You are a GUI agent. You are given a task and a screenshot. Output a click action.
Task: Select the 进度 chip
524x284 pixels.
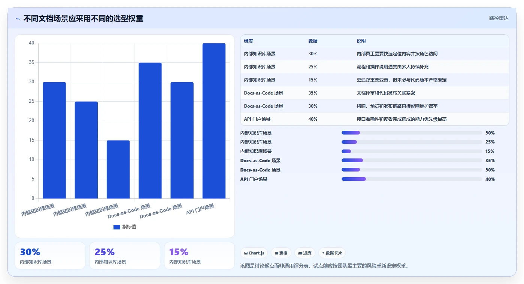[305, 253]
